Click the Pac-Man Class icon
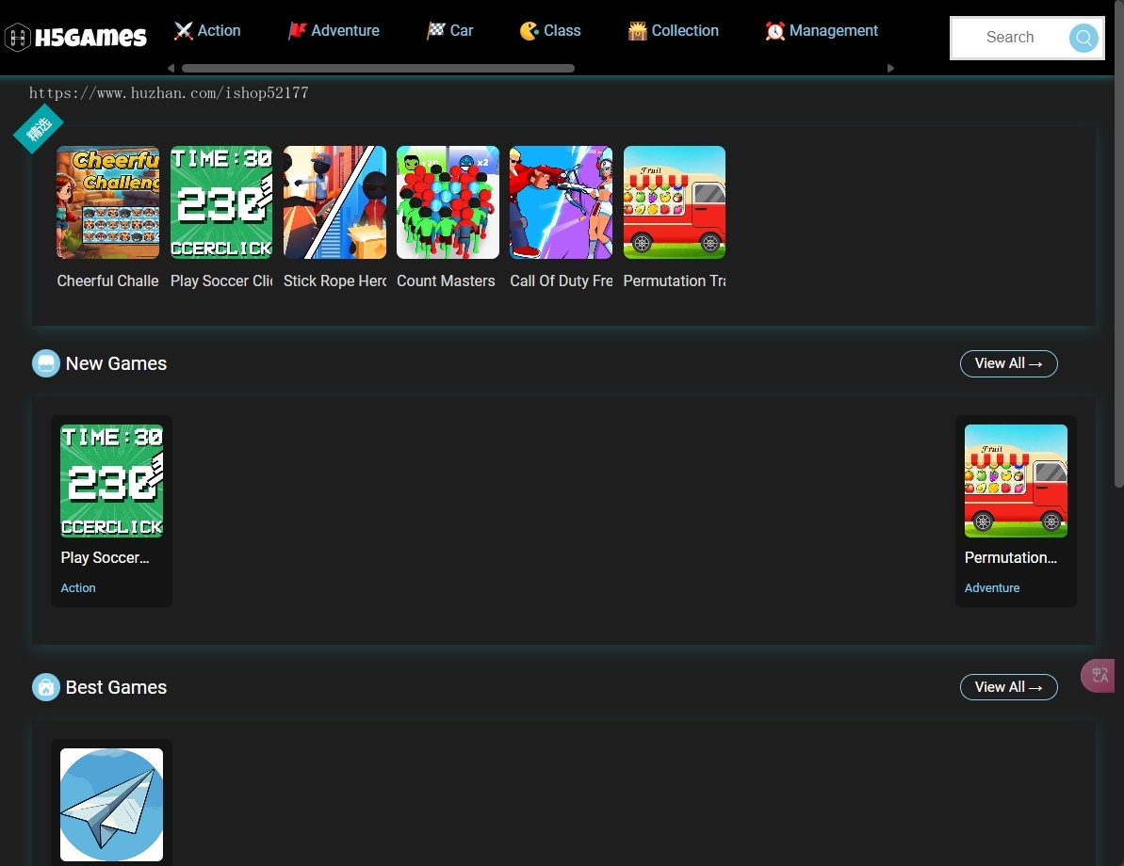The image size is (1124, 866). click(x=529, y=31)
